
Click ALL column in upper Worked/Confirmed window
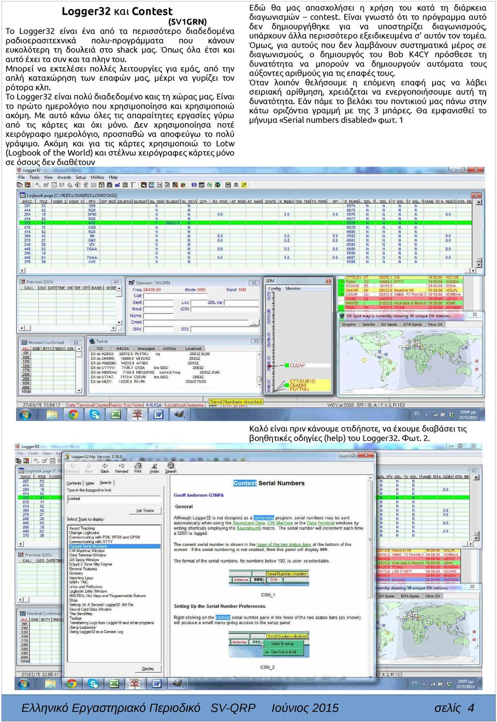25,348
